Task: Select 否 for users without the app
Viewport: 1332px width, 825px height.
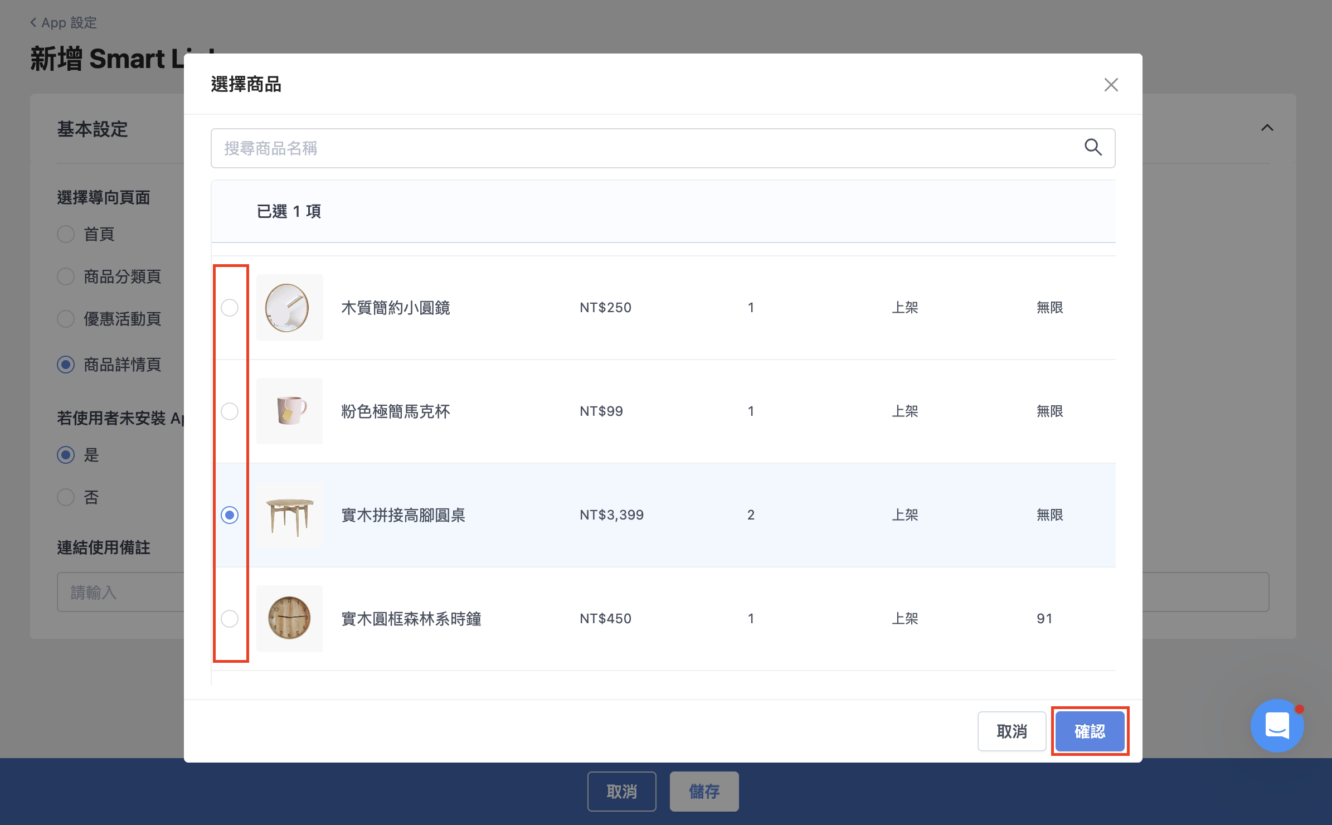Action: [x=66, y=497]
